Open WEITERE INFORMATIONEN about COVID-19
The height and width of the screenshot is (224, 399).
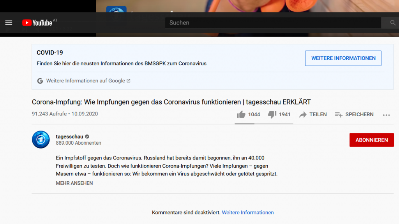pos(343,58)
